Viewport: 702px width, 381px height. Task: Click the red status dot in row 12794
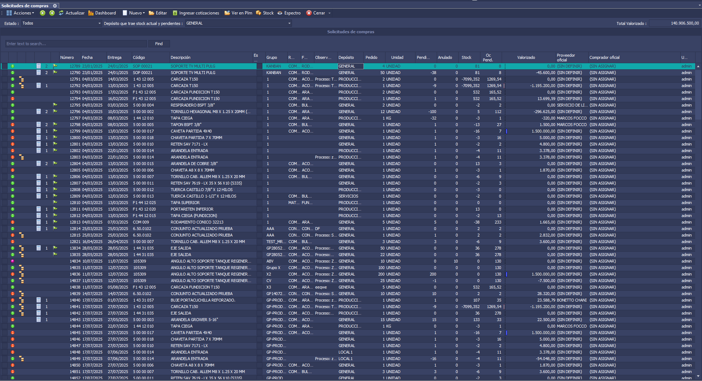click(13, 99)
